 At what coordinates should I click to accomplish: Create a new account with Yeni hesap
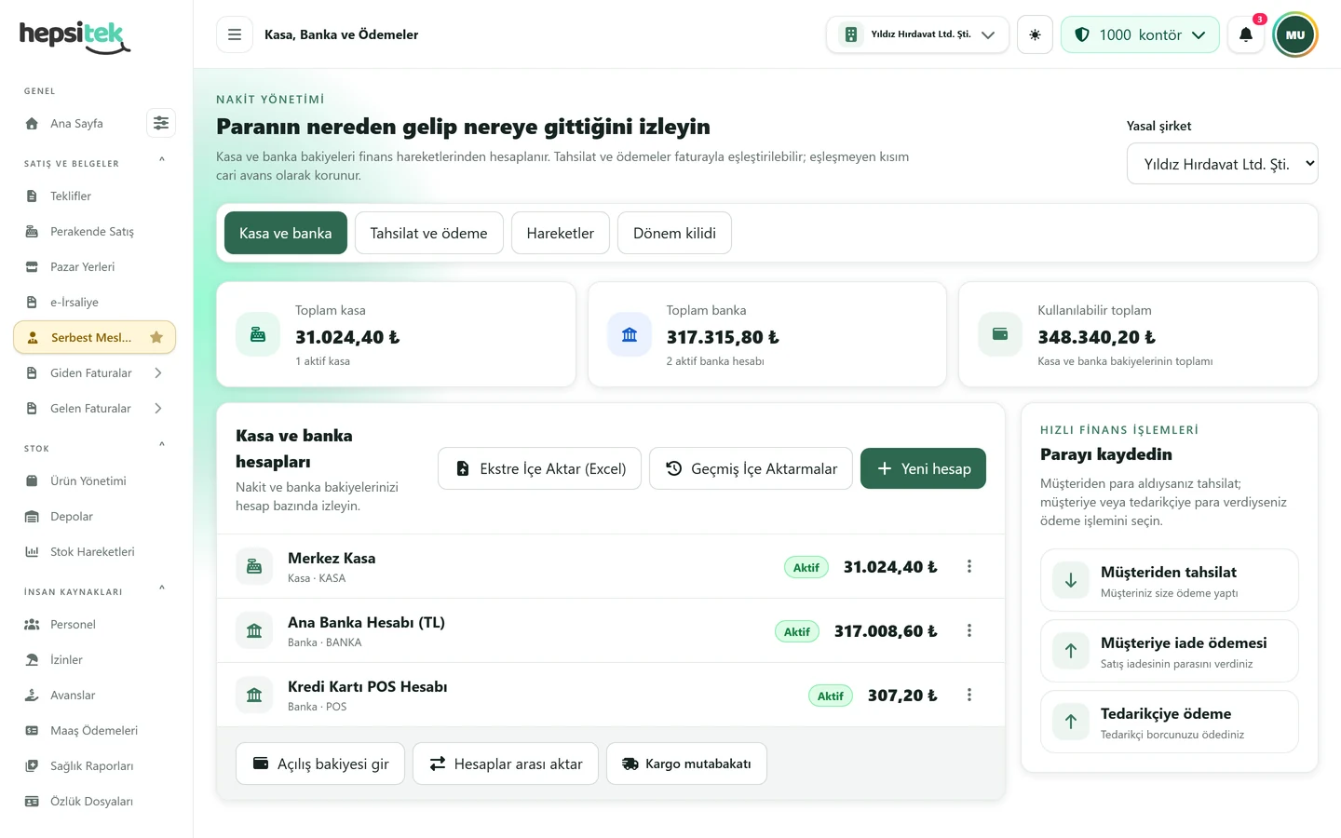pos(923,468)
